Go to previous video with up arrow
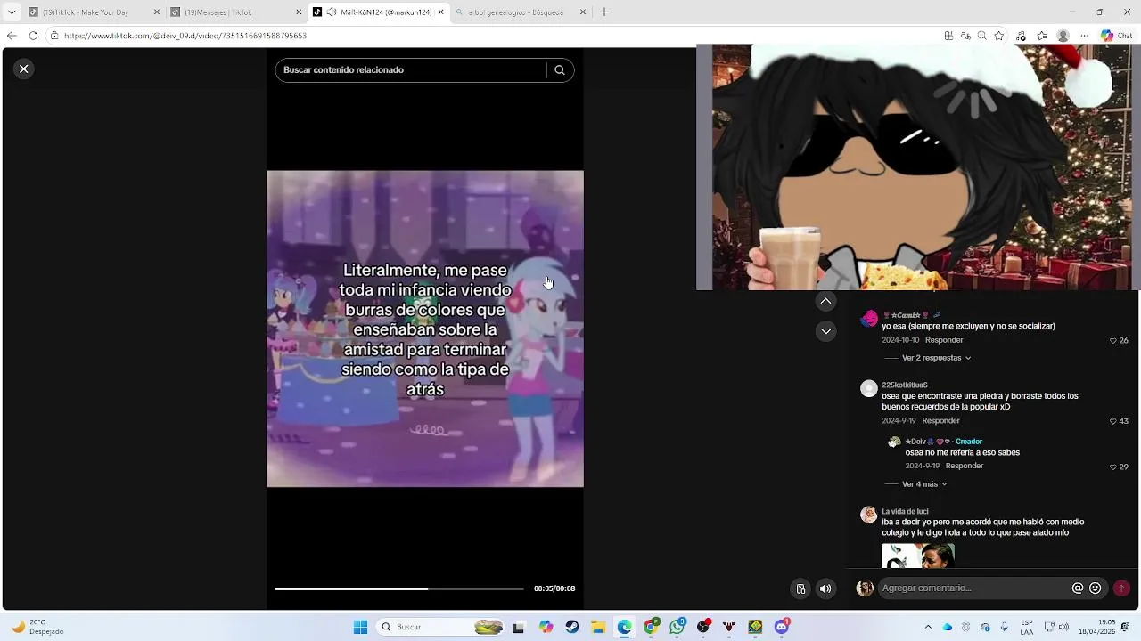 [826, 302]
